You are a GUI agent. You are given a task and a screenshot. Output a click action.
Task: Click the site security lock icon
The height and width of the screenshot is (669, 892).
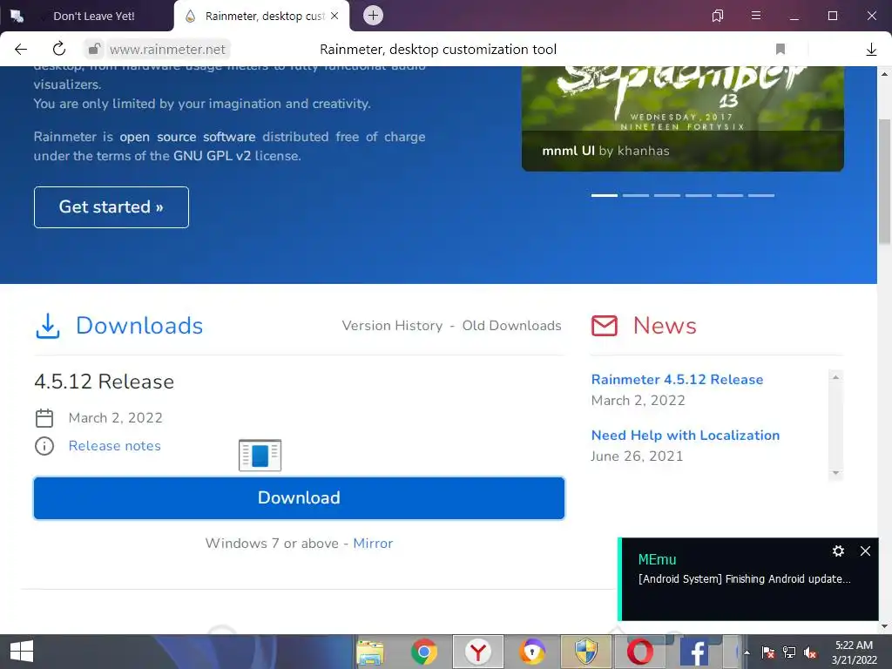point(94,50)
